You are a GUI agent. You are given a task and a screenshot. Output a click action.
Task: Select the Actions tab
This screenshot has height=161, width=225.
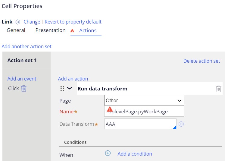tap(88, 30)
